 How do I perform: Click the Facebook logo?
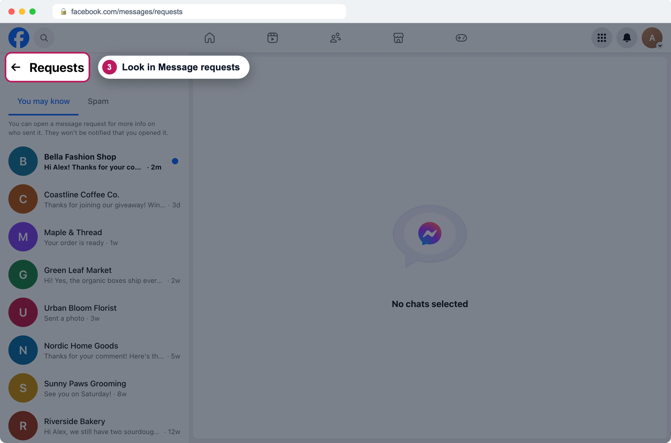[19, 38]
